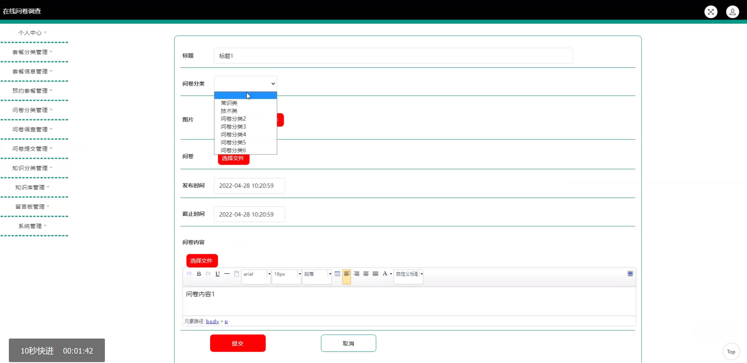Click the red 提交 button
Viewport: 747px width, 363px height.
pos(238,343)
